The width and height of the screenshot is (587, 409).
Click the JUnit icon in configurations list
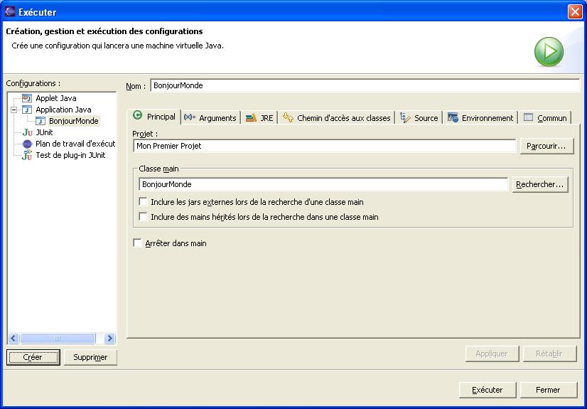[27, 132]
